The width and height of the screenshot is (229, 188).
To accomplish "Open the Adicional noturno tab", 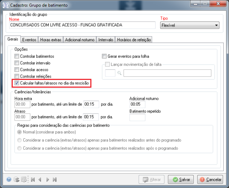I will [x=80, y=40].
